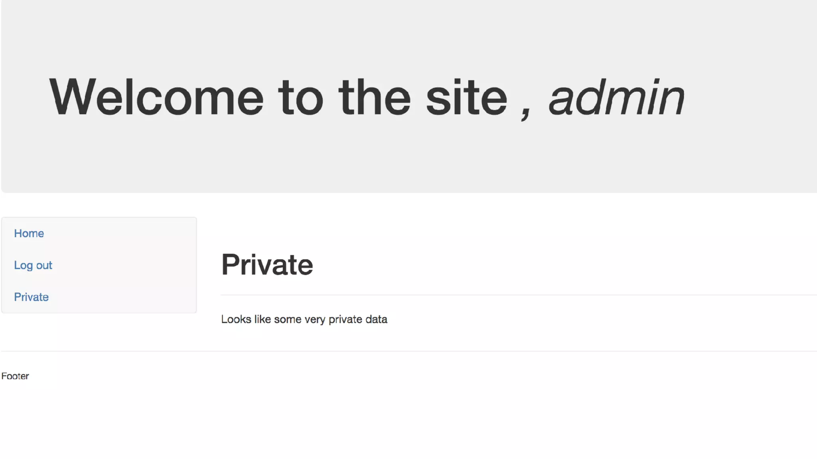Click the word "data" ending the paragraph
This screenshot has height=459, width=817.
[376, 320]
